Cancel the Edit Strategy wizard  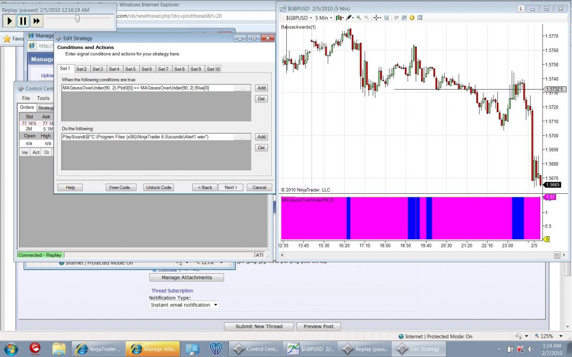pos(259,187)
